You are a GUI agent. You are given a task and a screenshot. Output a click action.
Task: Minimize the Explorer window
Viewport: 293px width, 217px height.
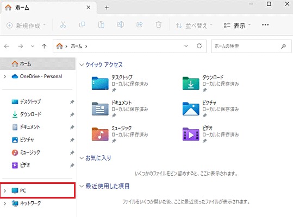pyautogui.click(x=251, y=4)
